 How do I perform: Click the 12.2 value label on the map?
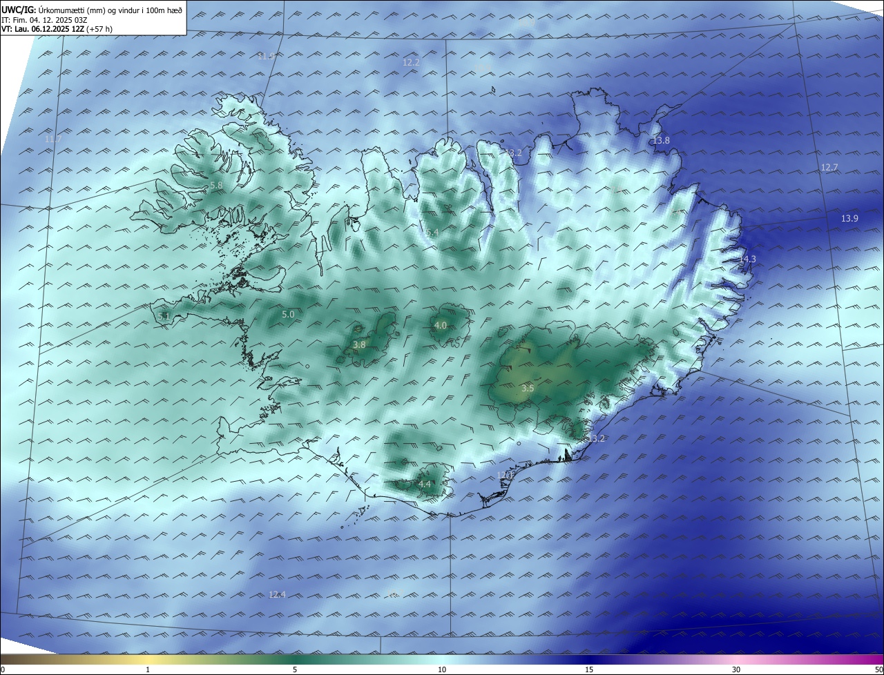(x=411, y=62)
